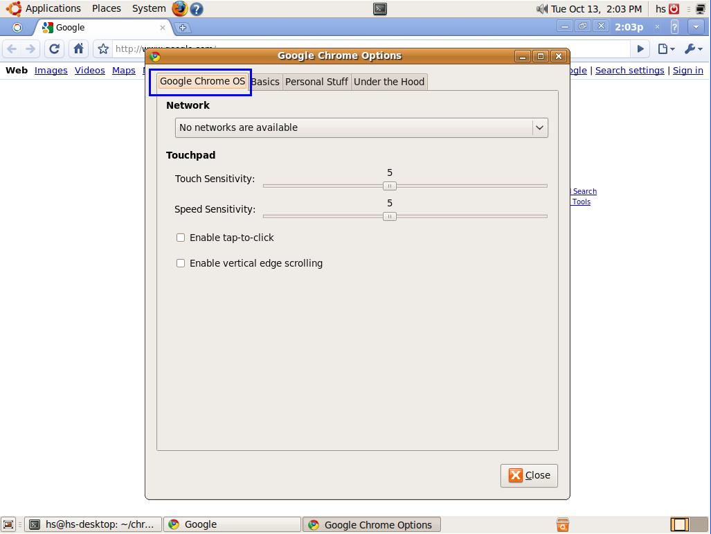Click the 2:03p clock in Chrome title bar

(x=629, y=27)
